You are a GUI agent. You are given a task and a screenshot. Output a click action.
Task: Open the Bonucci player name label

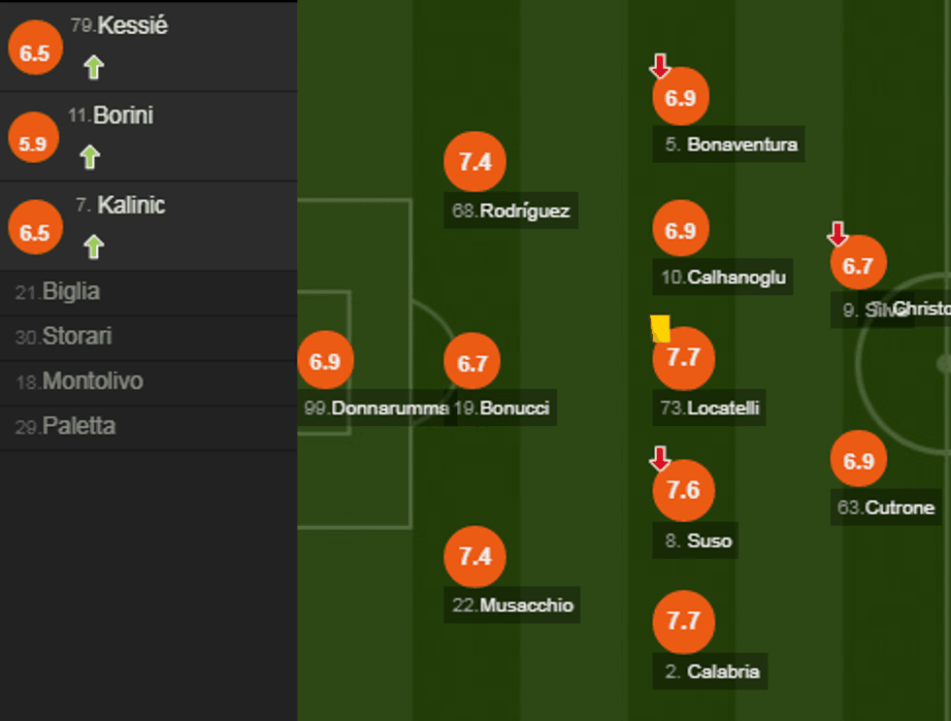coord(504,409)
